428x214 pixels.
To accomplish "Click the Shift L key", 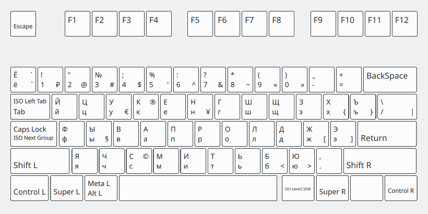I will pos(40,161).
